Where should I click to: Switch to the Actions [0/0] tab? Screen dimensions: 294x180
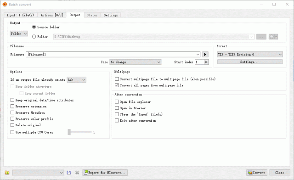point(52,15)
